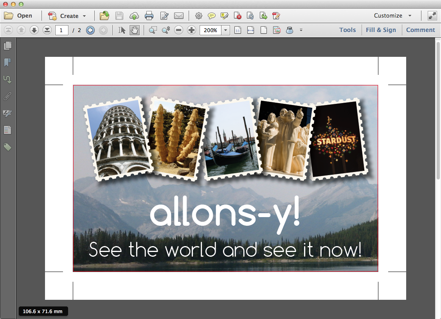Select the highlight text tool

click(225, 16)
